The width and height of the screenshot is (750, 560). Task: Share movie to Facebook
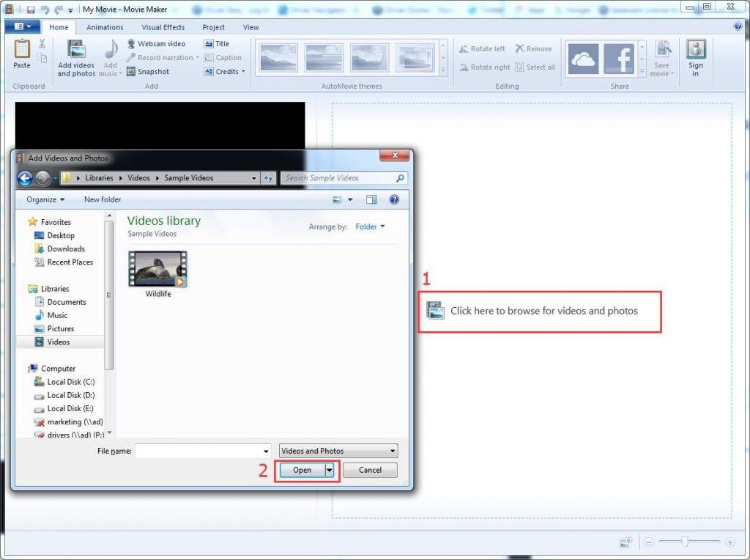coord(619,59)
